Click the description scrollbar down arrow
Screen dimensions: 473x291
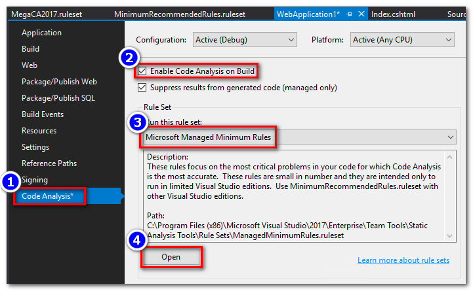point(449,236)
